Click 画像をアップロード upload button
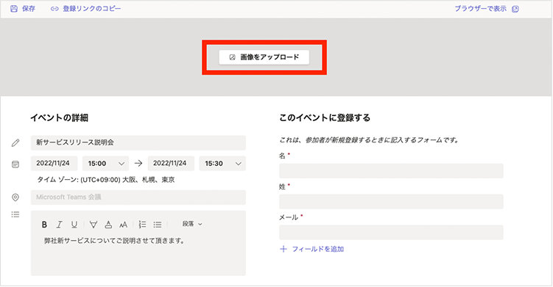Image resolution: width=553 pixels, height=287 pixels. click(x=264, y=57)
